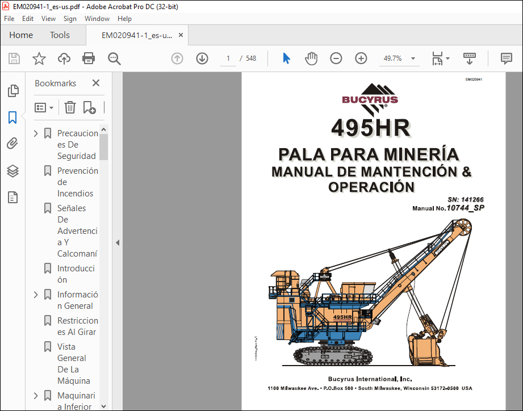Screen dimensions: 523x411
Task: Close the Bookmarks panel
Action: 96,83
